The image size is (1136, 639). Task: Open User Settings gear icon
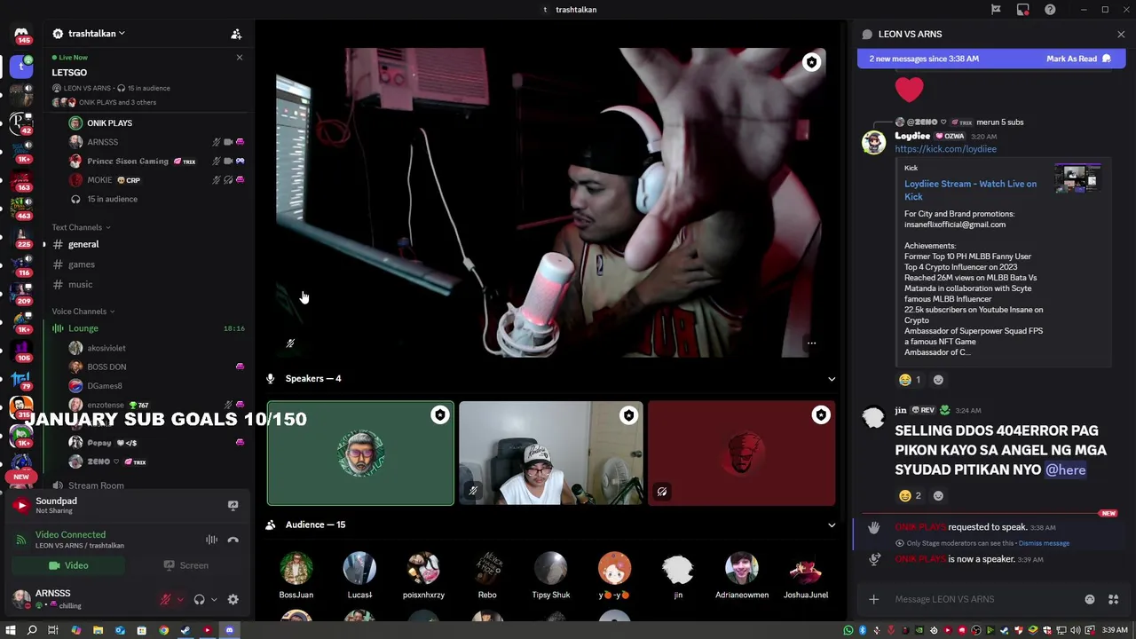pyautogui.click(x=233, y=599)
